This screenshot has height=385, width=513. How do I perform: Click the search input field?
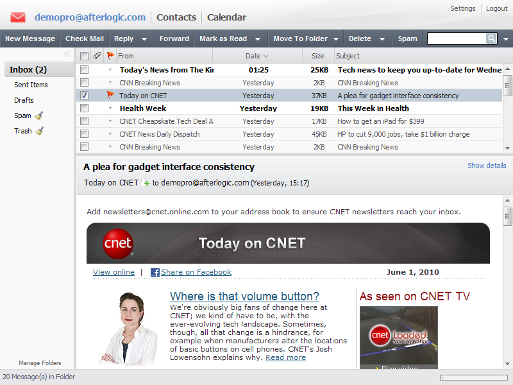pyautogui.click(x=457, y=38)
